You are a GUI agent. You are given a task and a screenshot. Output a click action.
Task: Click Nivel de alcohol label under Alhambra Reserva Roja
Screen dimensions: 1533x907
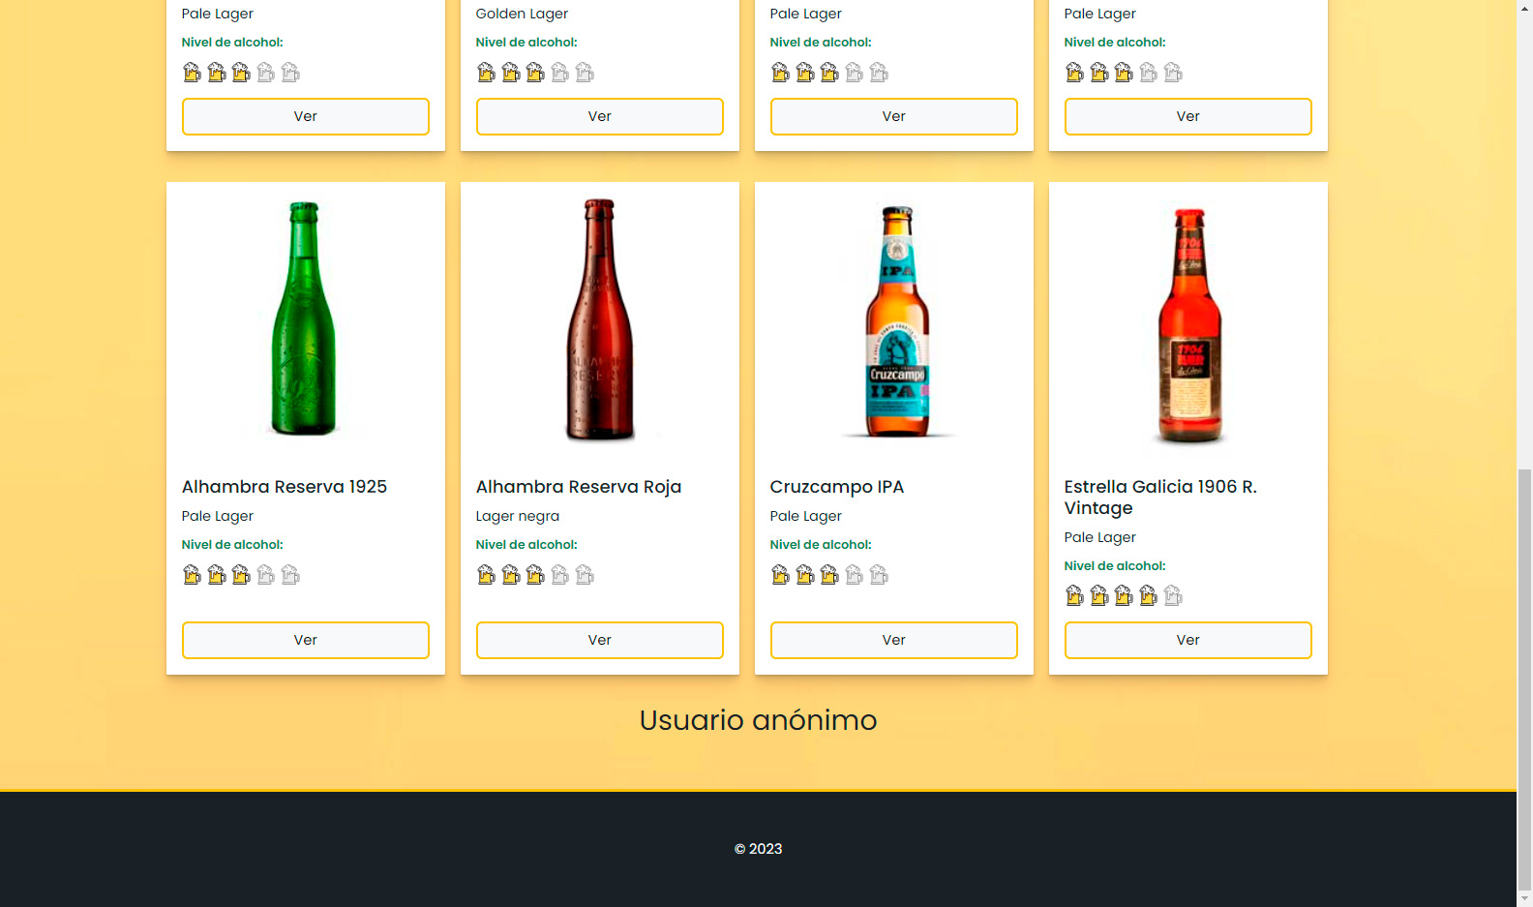tap(526, 545)
